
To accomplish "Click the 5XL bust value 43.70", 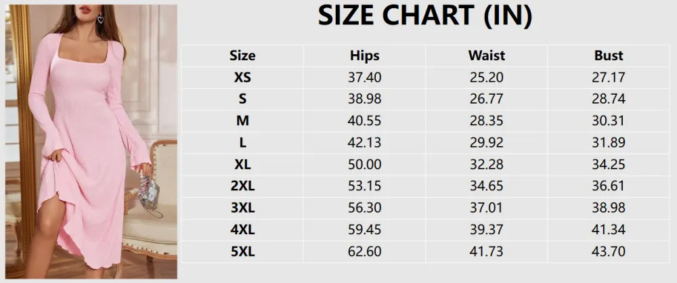I will point(608,252).
